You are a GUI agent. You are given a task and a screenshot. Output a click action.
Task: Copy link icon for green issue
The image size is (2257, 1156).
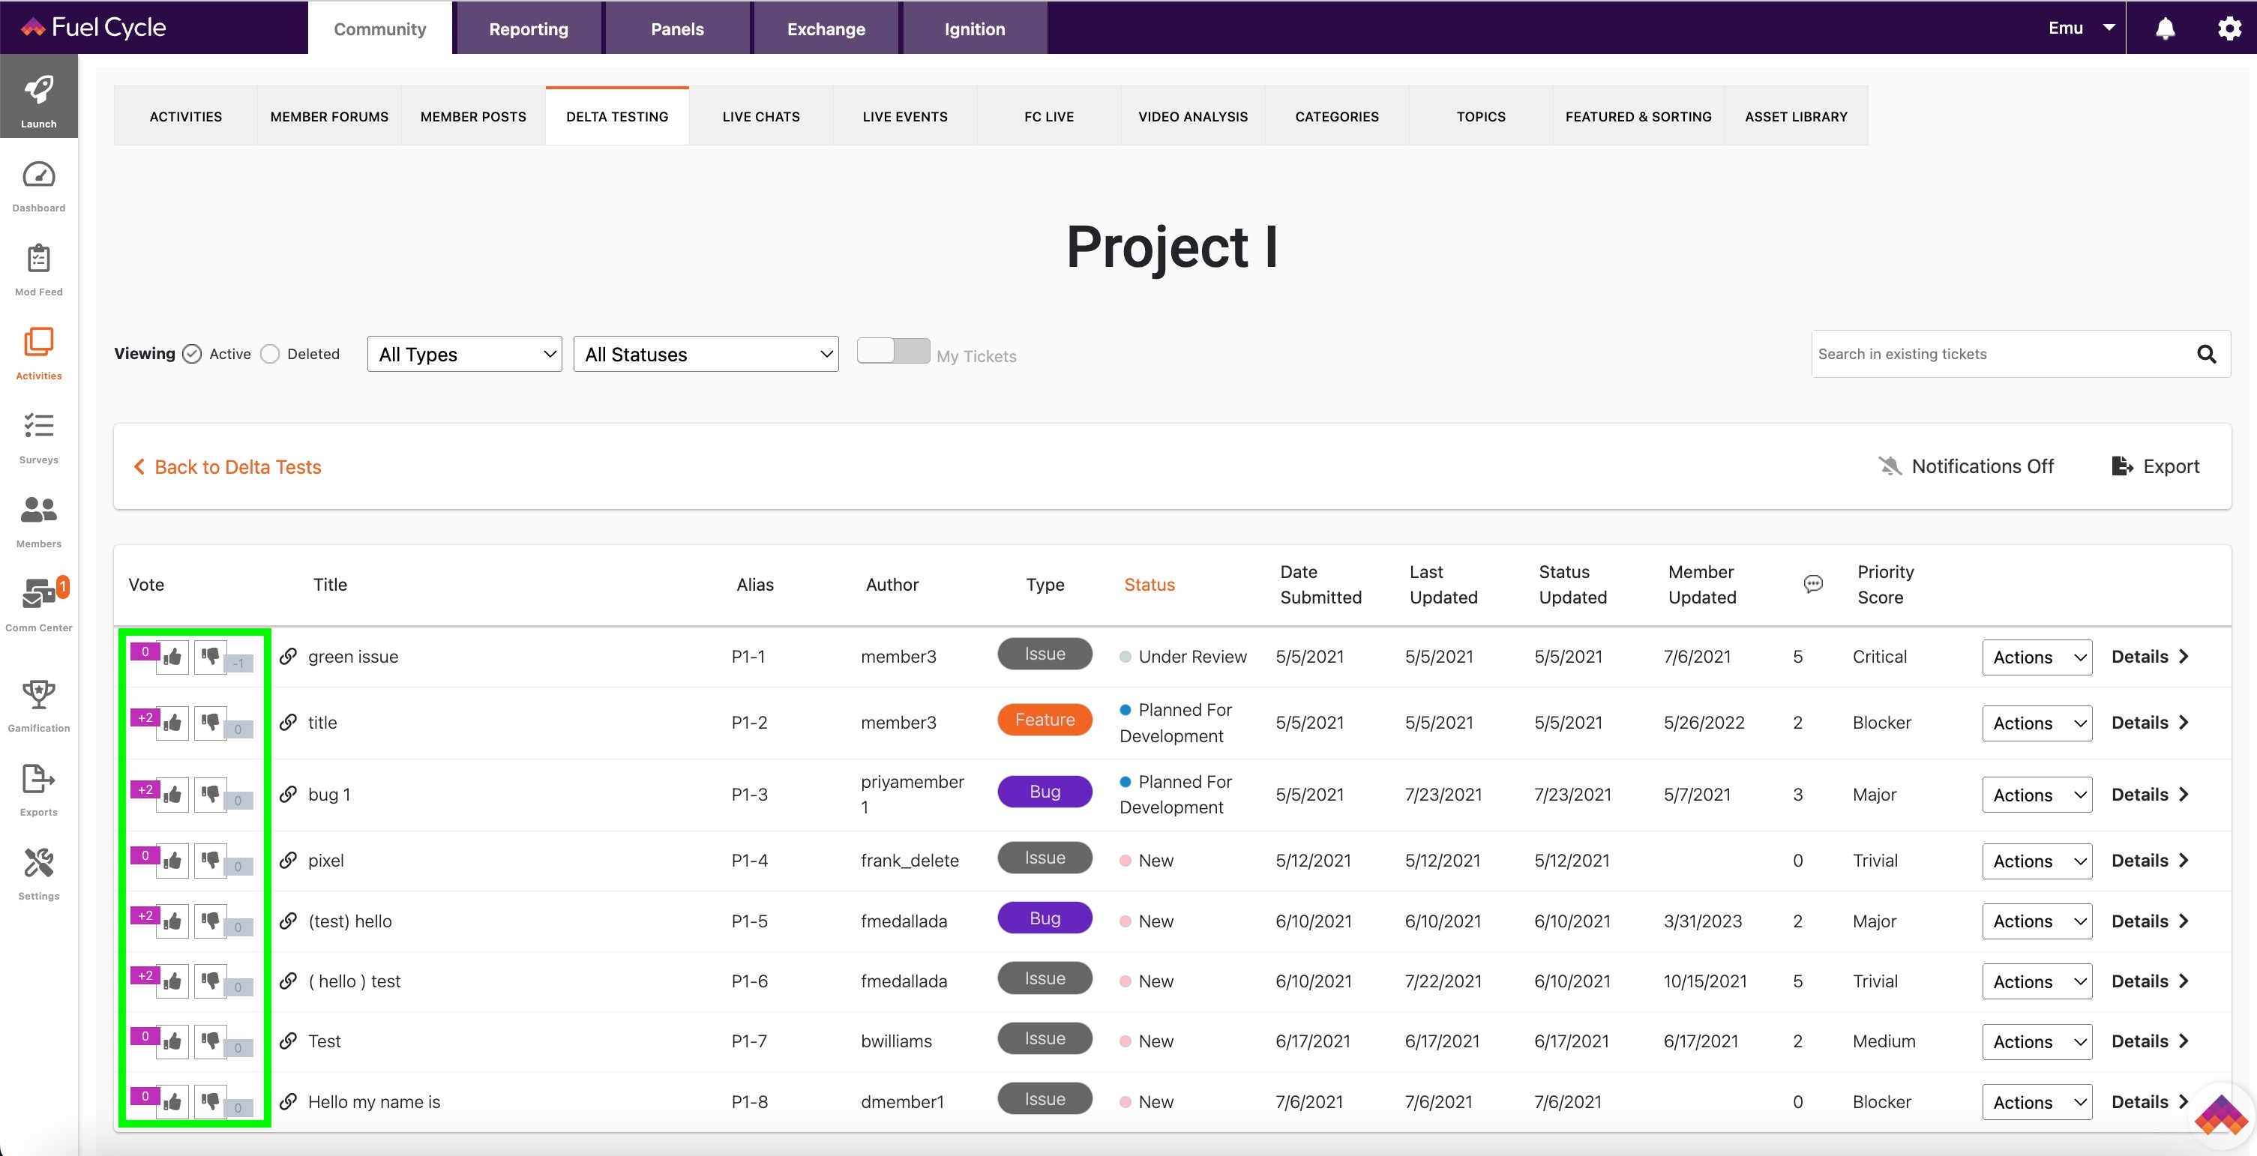[287, 656]
